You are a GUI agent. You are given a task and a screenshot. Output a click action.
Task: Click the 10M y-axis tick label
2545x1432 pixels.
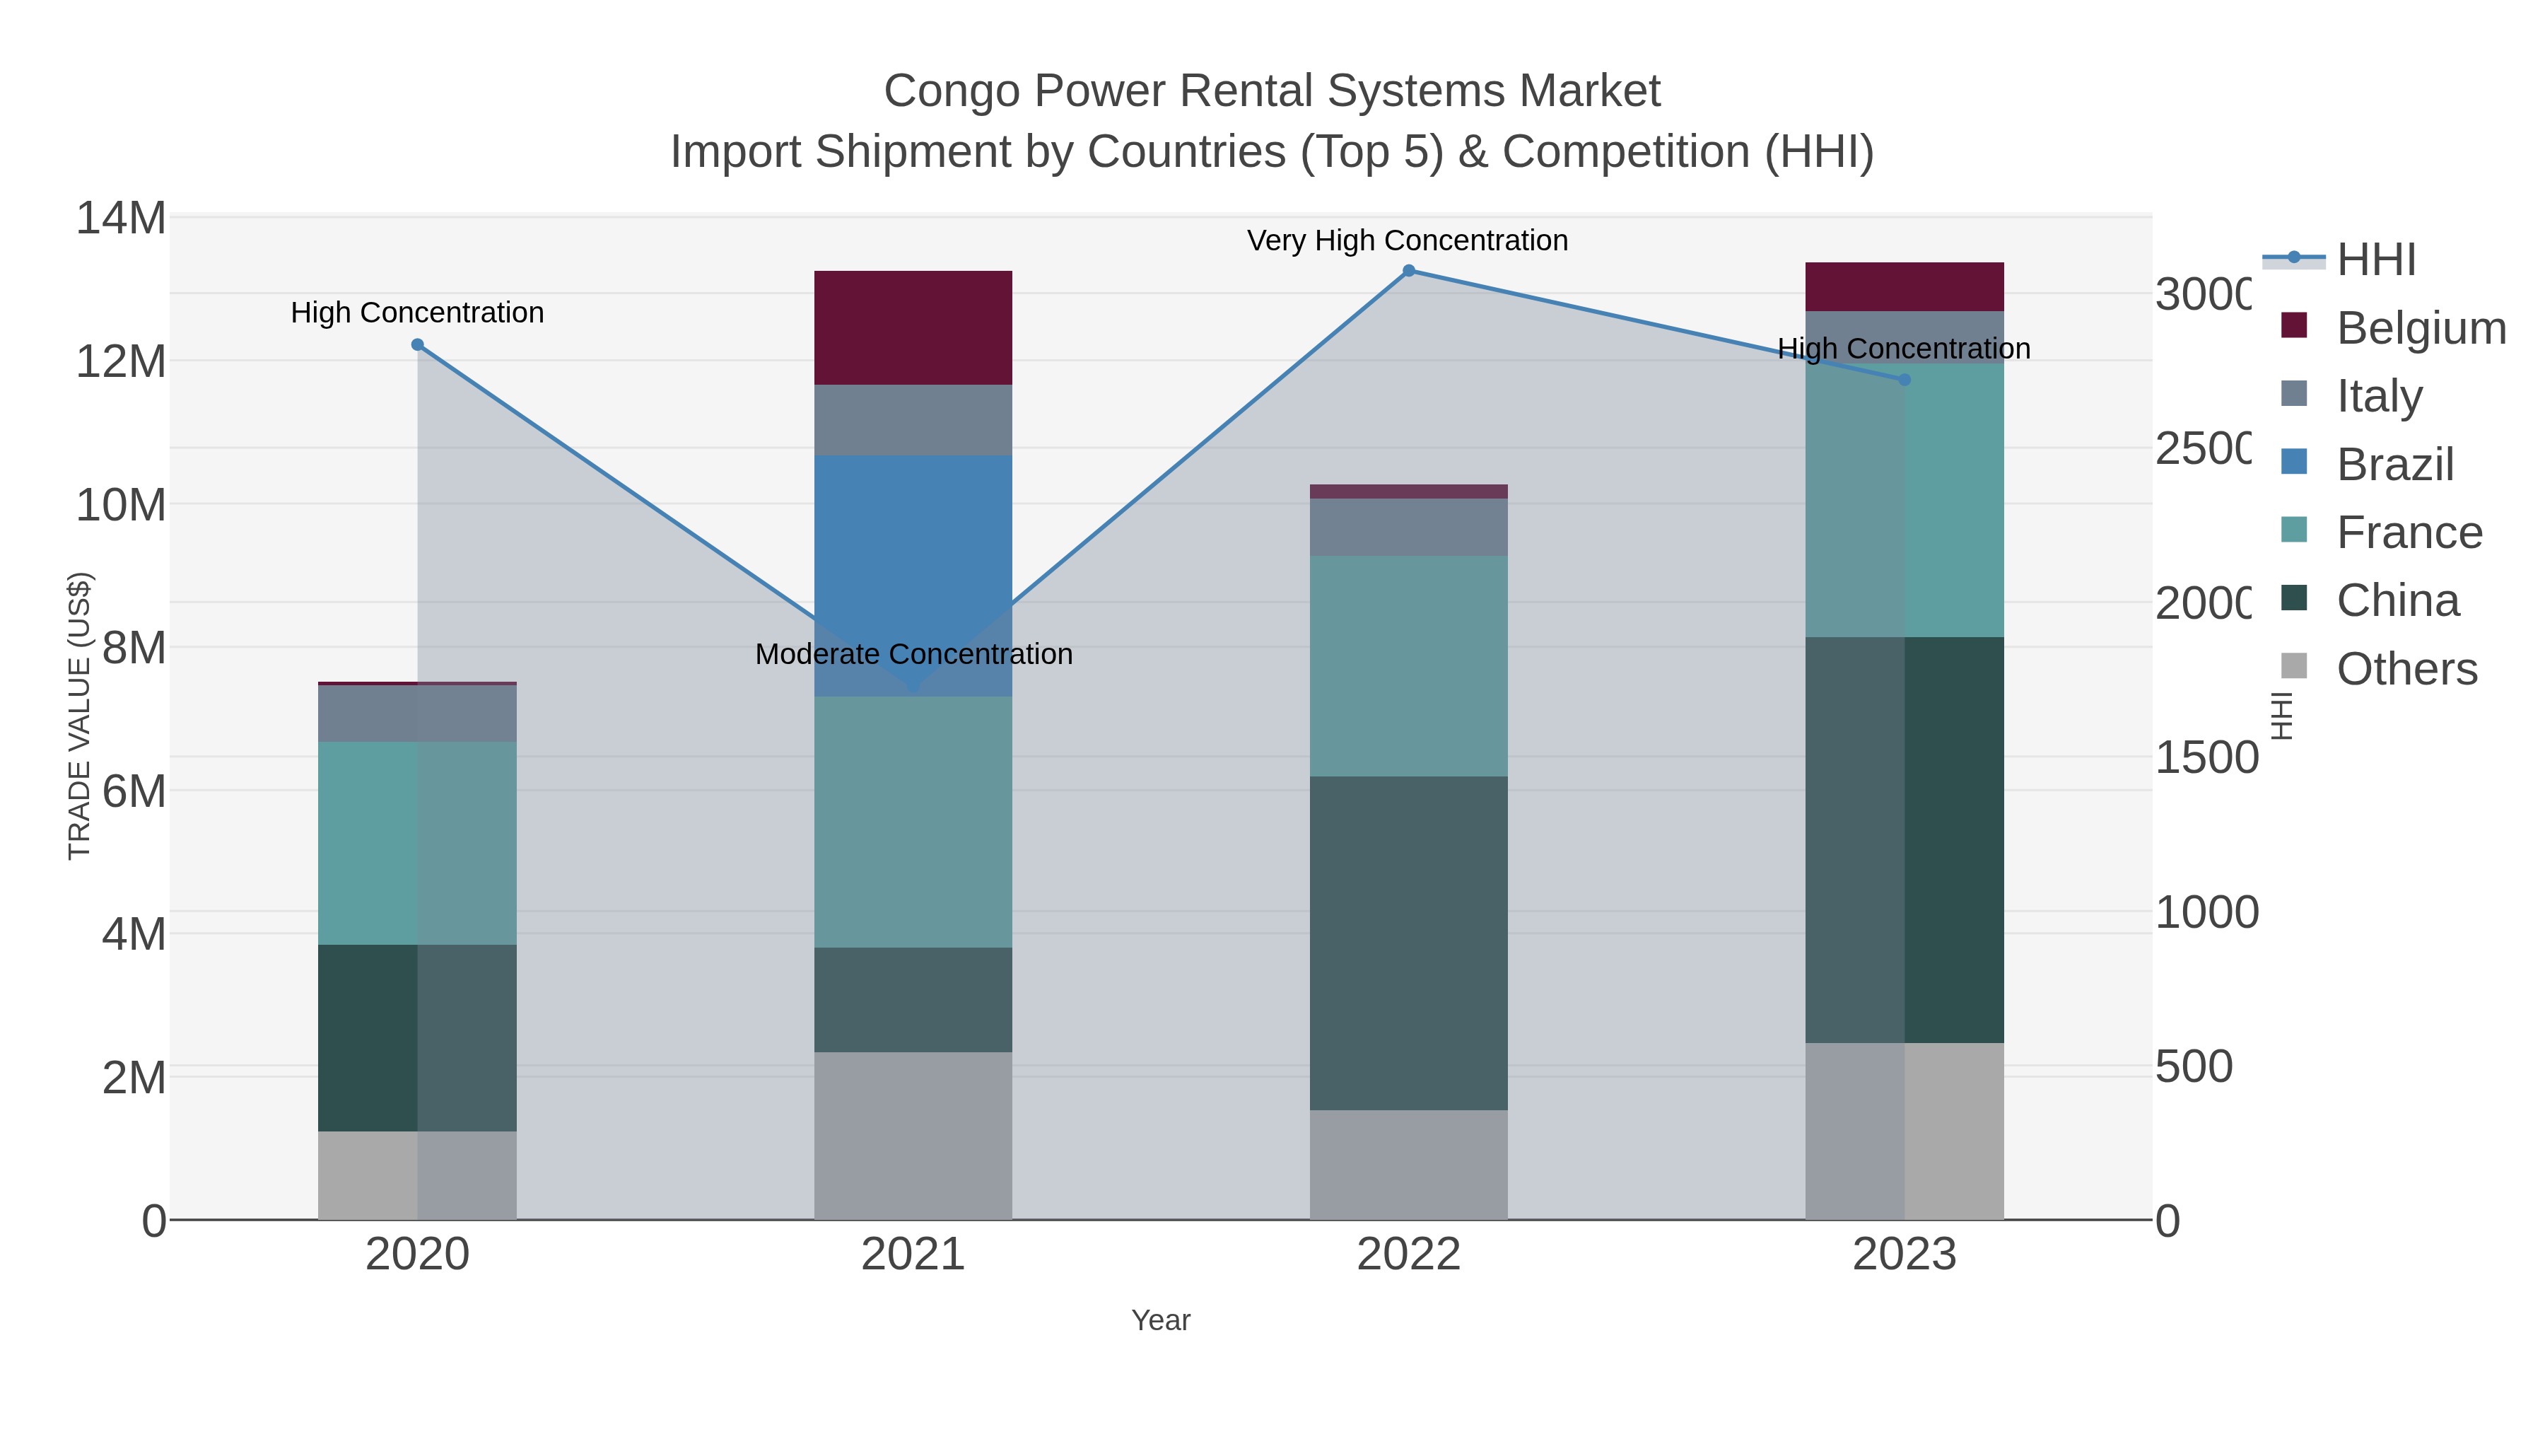pos(120,505)
